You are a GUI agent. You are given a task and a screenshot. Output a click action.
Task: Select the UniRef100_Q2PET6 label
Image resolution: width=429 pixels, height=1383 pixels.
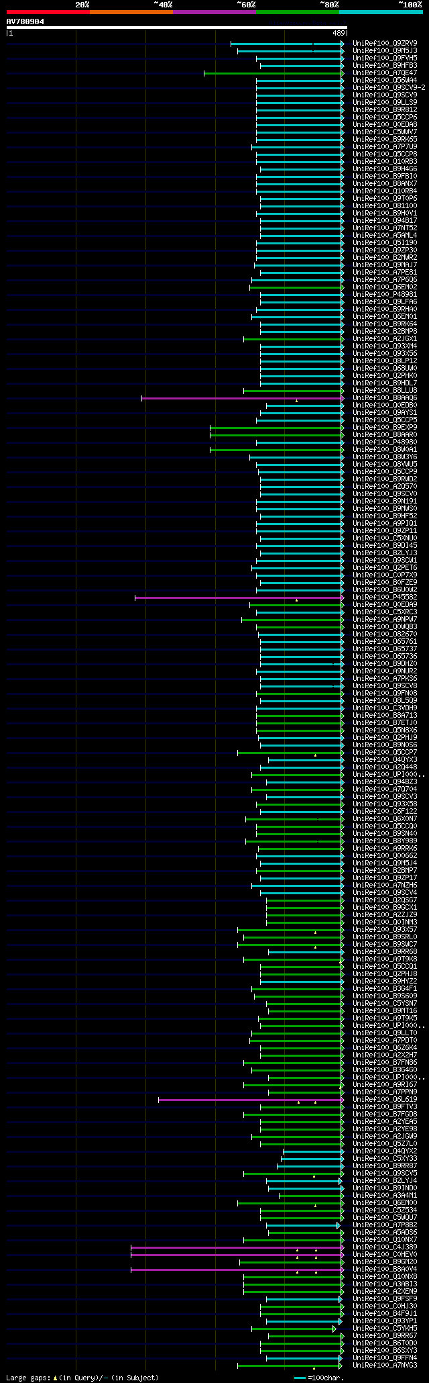tap(385, 567)
